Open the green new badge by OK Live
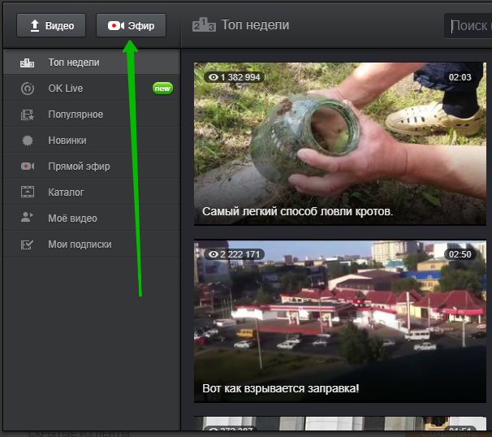The height and width of the screenshot is (437, 492). point(162,89)
